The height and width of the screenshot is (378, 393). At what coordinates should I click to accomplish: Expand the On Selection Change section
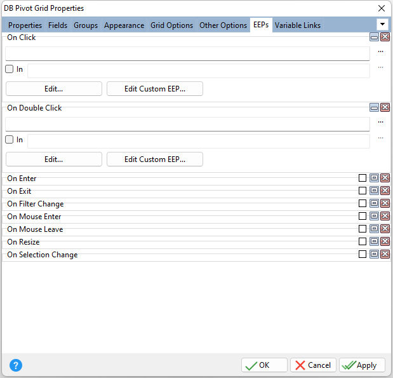(x=374, y=254)
